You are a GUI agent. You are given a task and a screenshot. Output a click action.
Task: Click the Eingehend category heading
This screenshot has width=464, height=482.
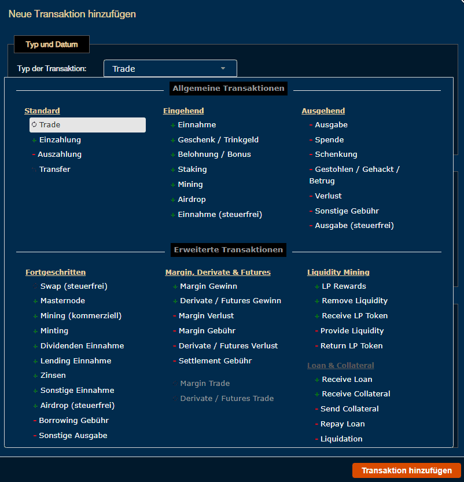[183, 111]
